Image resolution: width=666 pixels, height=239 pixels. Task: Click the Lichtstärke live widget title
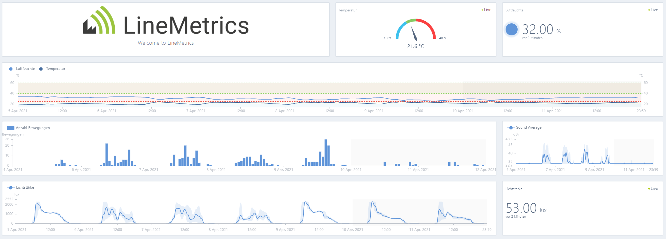click(x=514, y=189)
